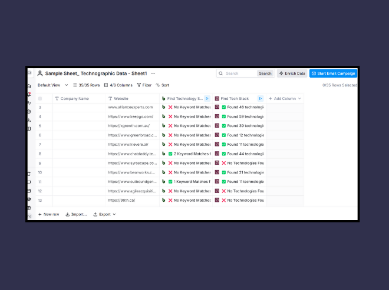The image size is (389, 290).
Task: Click the green check in row 11 keyword cell
Action: pyautogui.click(x=170, y=182)
